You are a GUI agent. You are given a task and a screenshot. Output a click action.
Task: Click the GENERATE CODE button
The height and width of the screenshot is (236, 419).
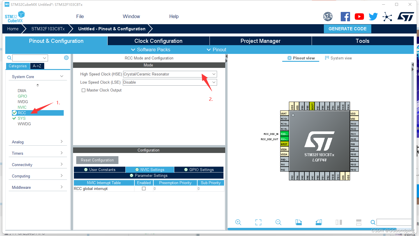coord(347,29)
